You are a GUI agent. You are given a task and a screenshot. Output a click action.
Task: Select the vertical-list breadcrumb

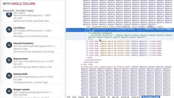coord(125,97)
